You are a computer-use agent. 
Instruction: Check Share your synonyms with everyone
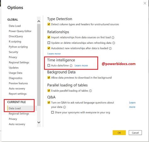(x=52, y=112)
